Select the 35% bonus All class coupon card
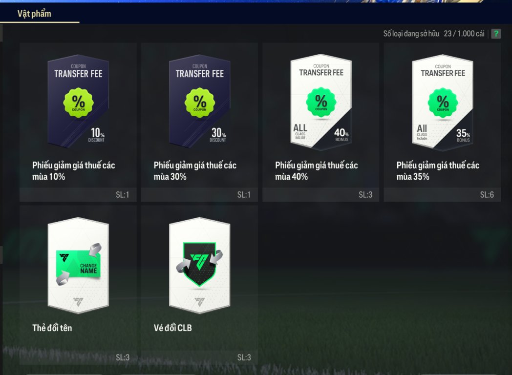The width and height of the screenshot is (512, 375). pyautogui.click(x=443, y=102)
